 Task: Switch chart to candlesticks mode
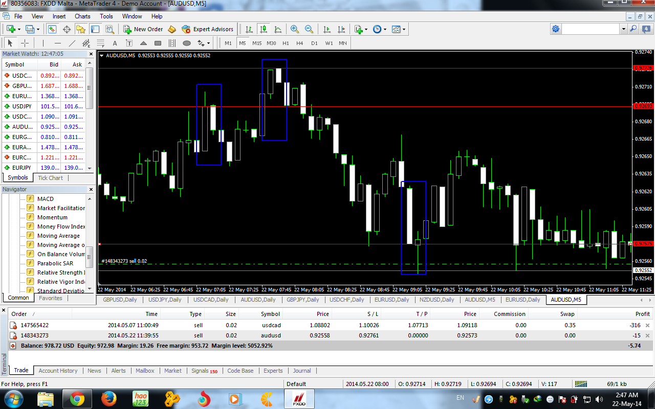pyautogui.click(x=264, y=29)
